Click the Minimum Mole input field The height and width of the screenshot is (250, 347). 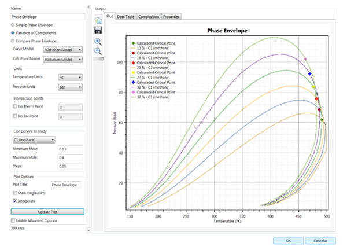point(71,149)
